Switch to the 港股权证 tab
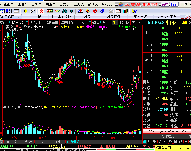The image size is (191, 151). [114, 17]
